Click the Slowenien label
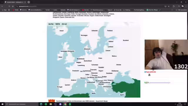This screenshot has width=188, height=106. point(94,73)
